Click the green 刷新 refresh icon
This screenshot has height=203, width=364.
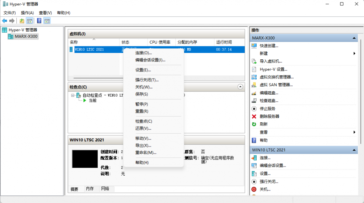[254, 124]
